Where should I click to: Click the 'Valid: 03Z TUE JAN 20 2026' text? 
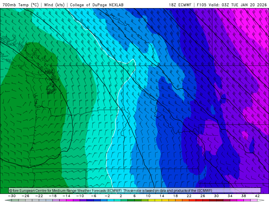click(238, 5)
